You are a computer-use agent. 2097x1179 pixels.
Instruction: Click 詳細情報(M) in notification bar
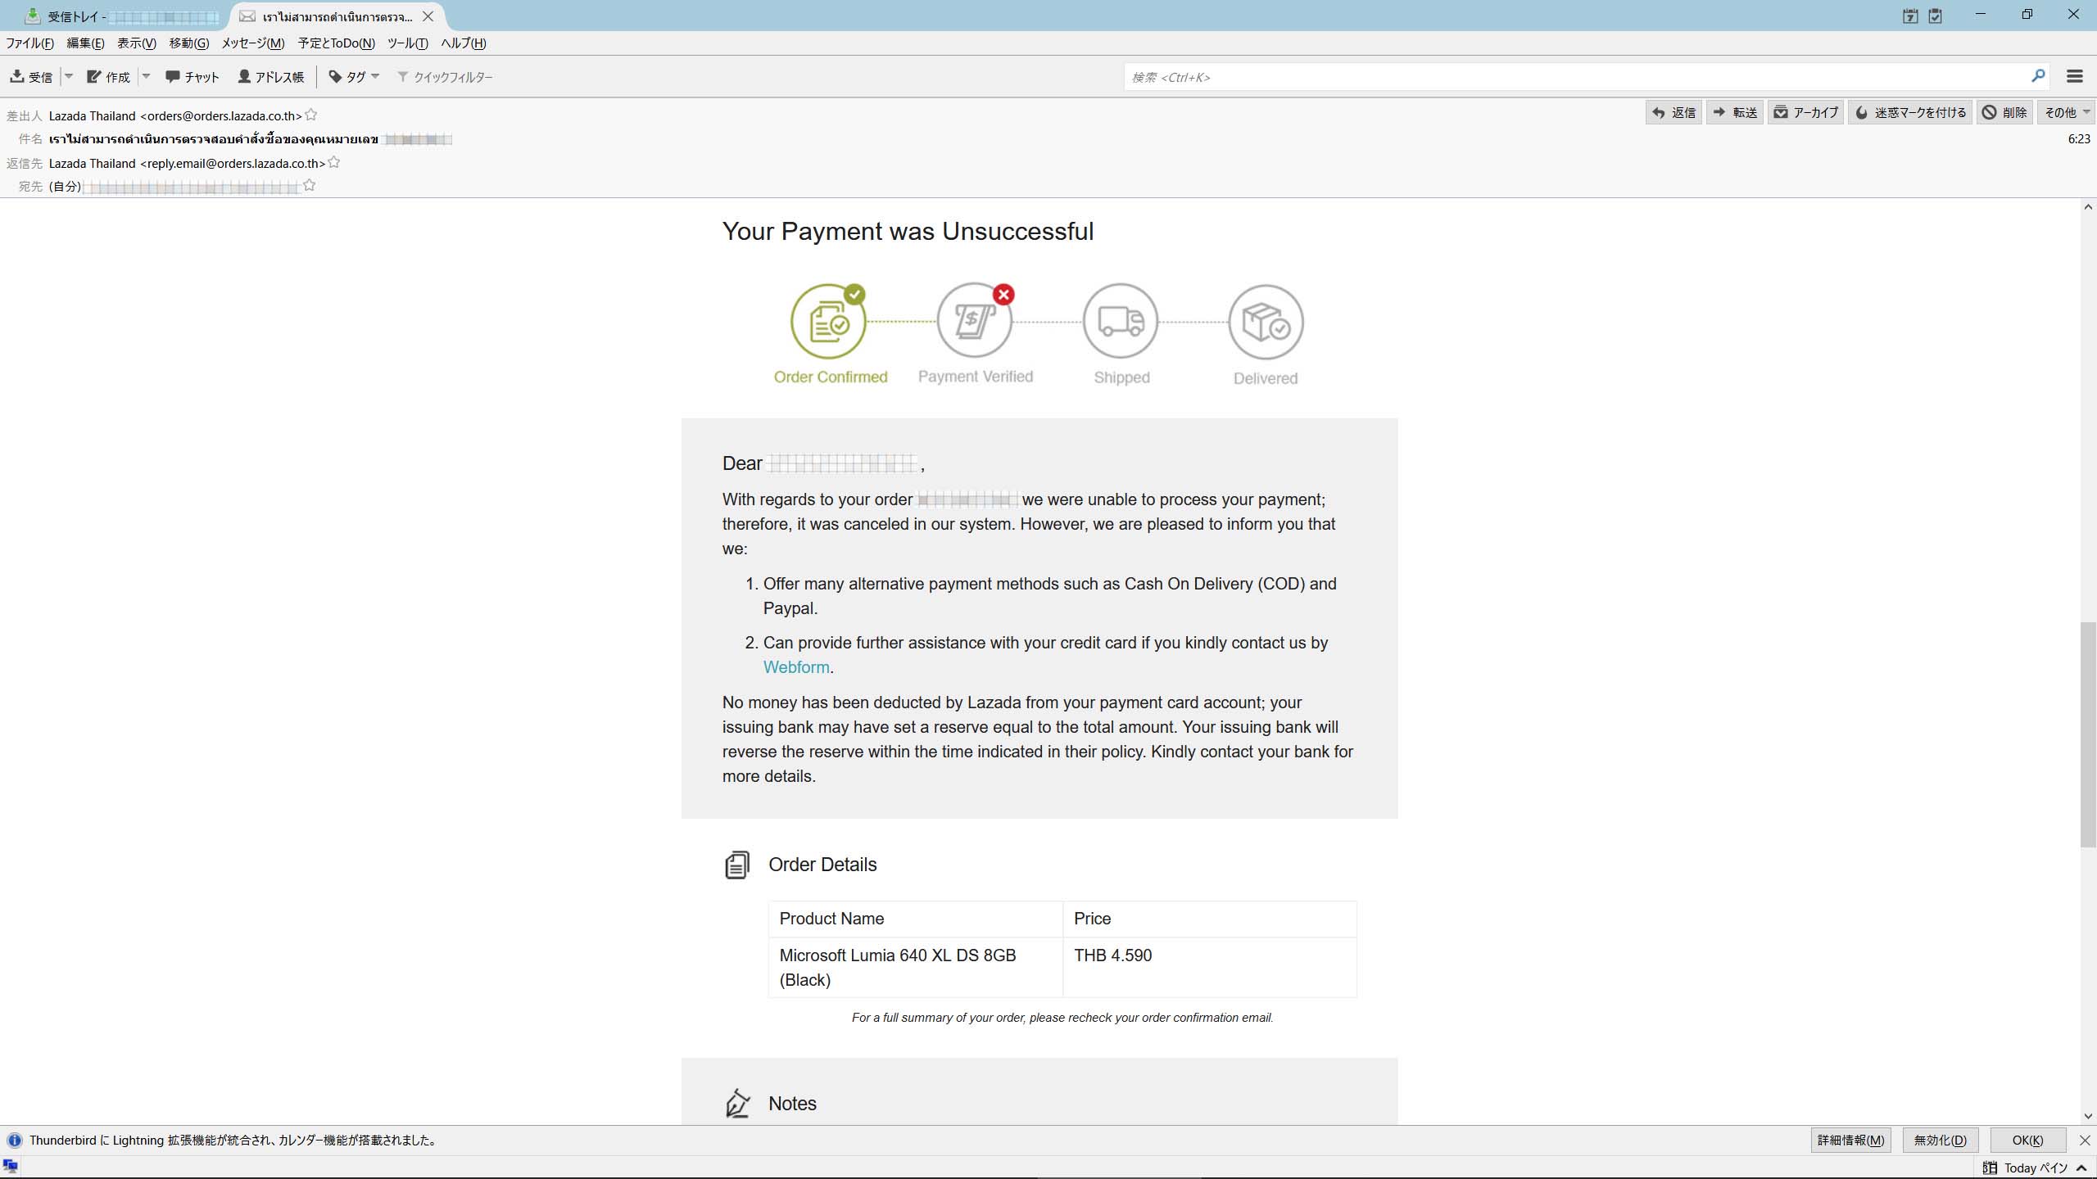(x=1850, y=1140)
